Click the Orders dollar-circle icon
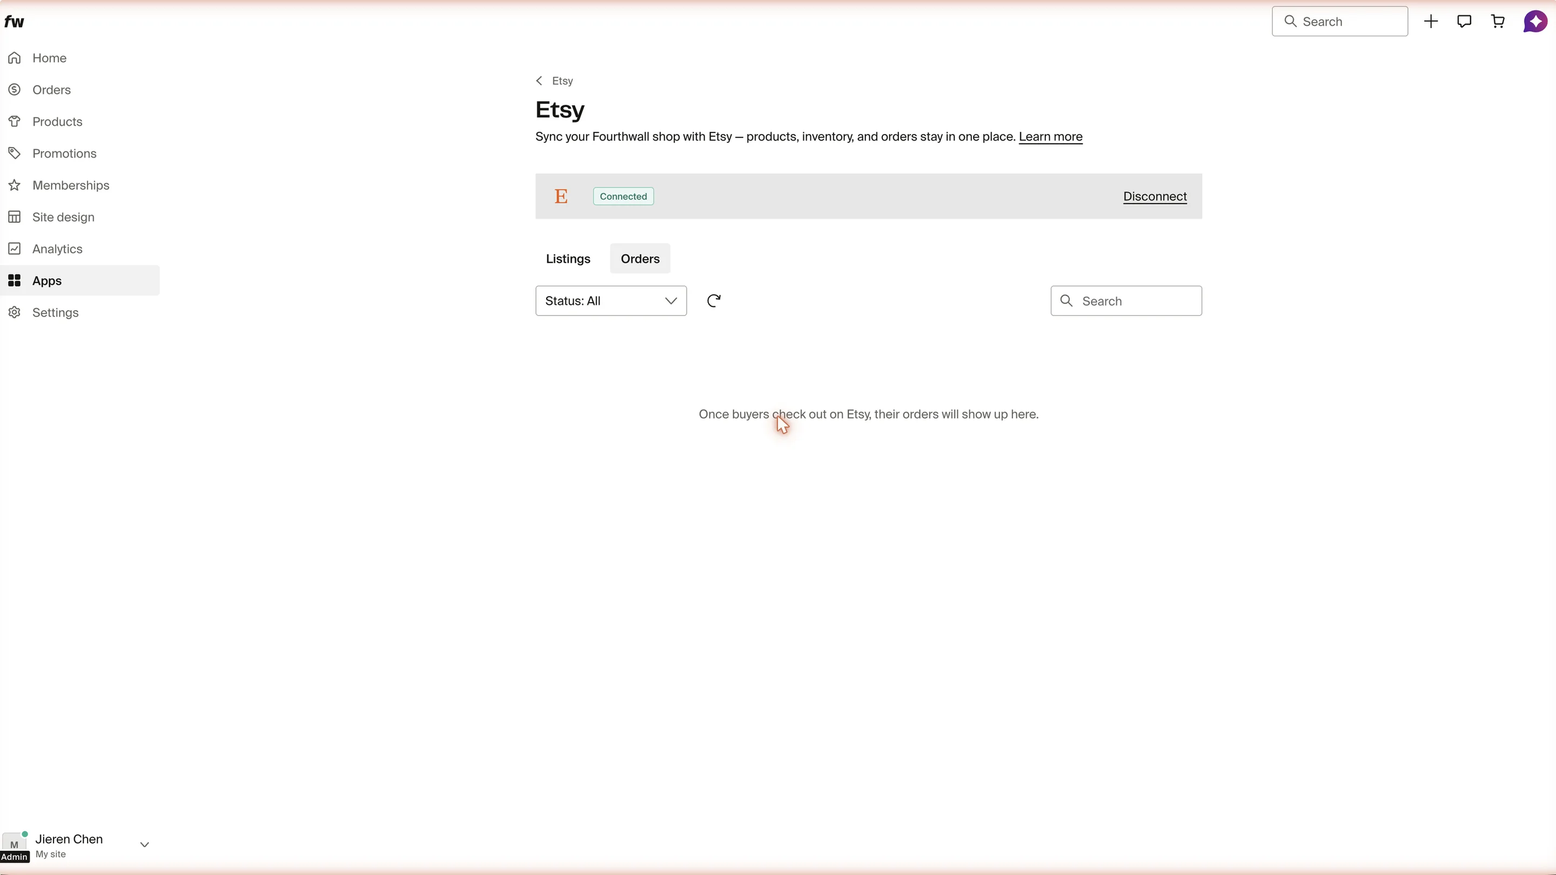The height and width of the screenshot is (875, 1556). [15, 90]
